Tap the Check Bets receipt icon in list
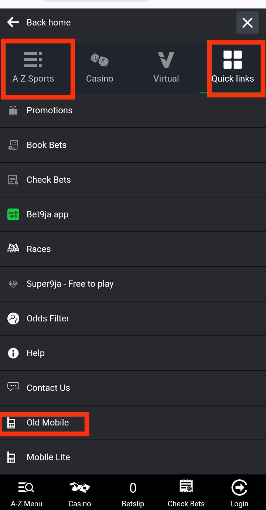Screen dimensions: 266x510 point(13,180)
